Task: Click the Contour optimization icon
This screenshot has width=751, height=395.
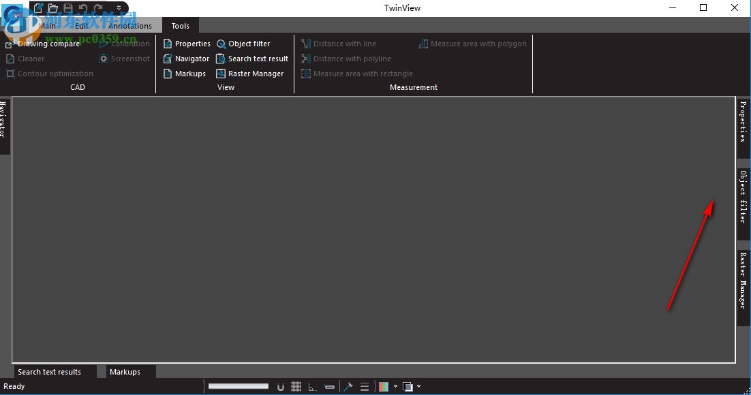Action: pos(10,74)
